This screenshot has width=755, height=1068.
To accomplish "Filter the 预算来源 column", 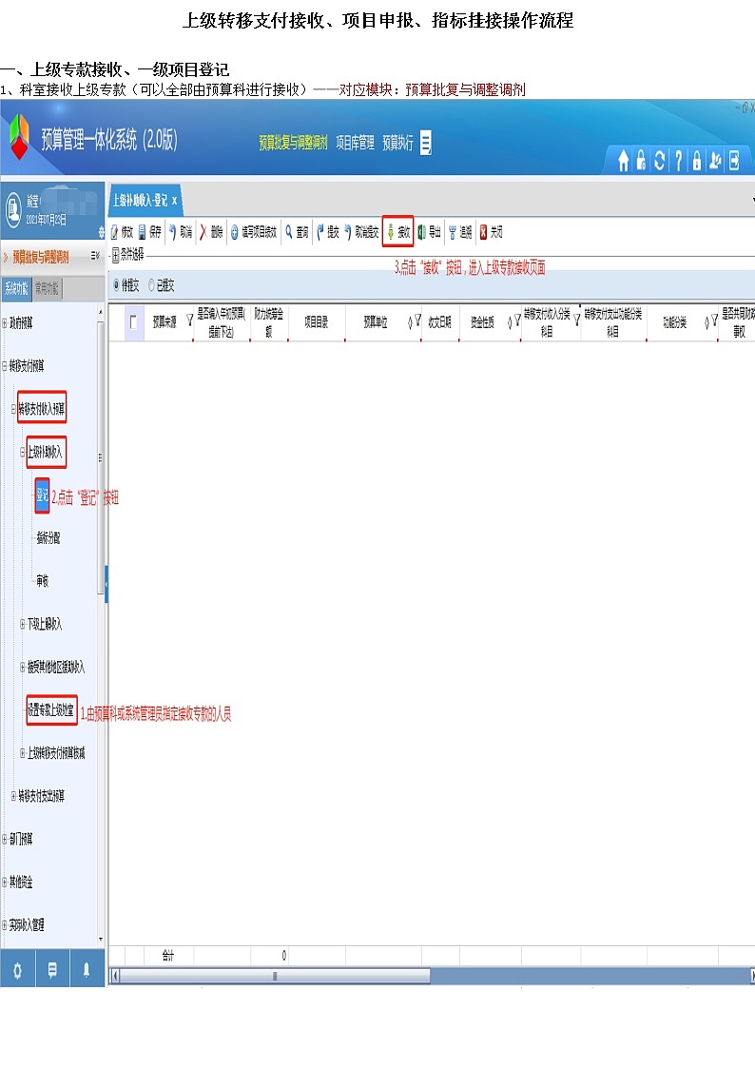I will 190,320.
